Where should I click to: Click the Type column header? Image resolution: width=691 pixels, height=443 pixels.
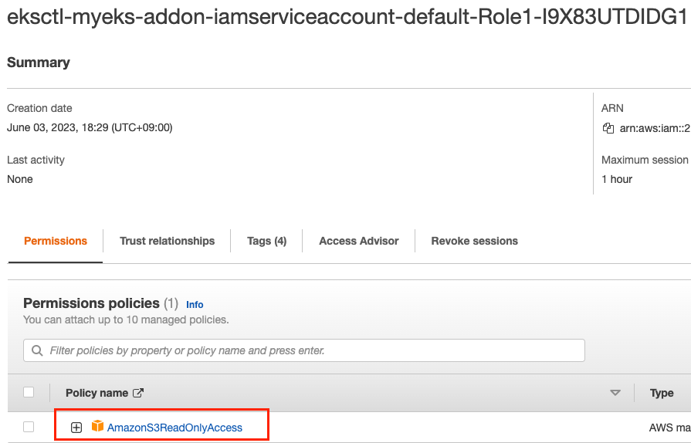point(662,393)
